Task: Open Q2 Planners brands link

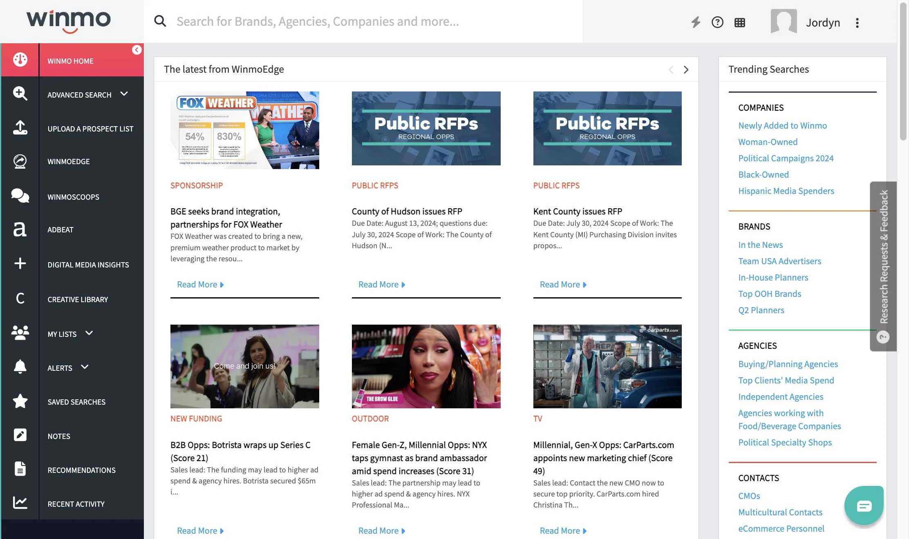Action: pos(761,310)
